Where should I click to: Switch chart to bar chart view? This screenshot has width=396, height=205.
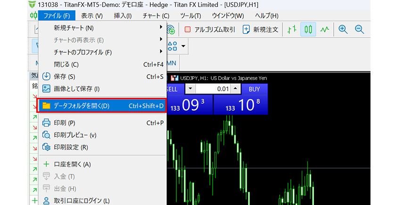tap(292, 29)
